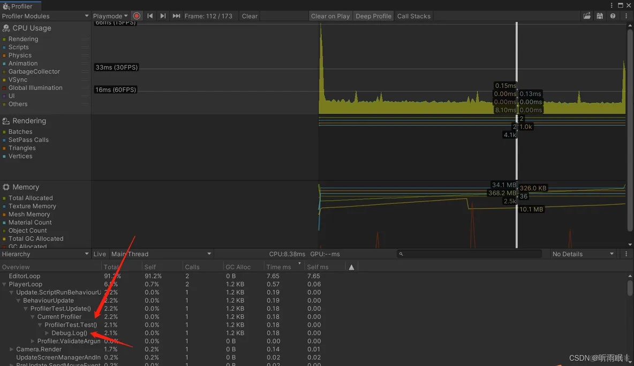Toggle Animation category visibility

click(4, 64)
